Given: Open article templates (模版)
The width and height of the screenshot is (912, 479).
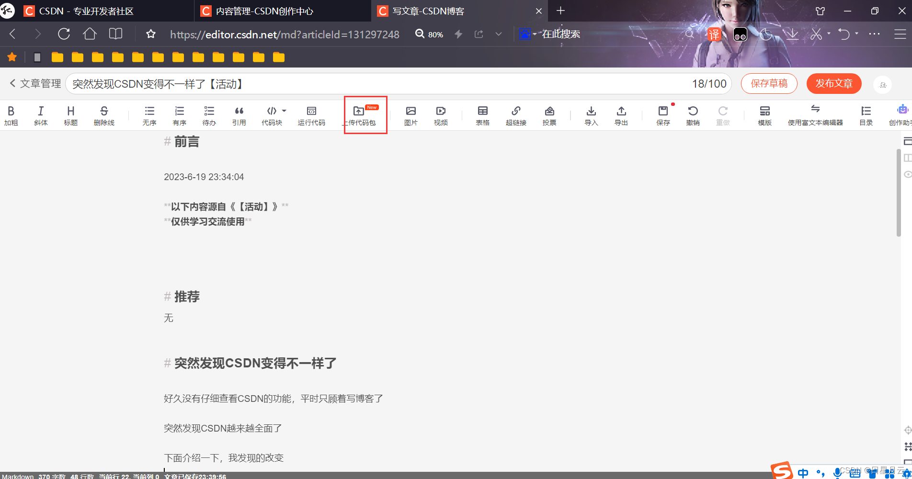Looking at the screenshot, I should (x=764, y=116).
